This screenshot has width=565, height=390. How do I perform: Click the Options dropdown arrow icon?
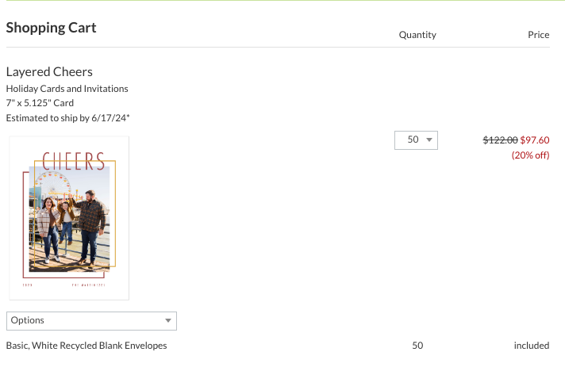168,320
